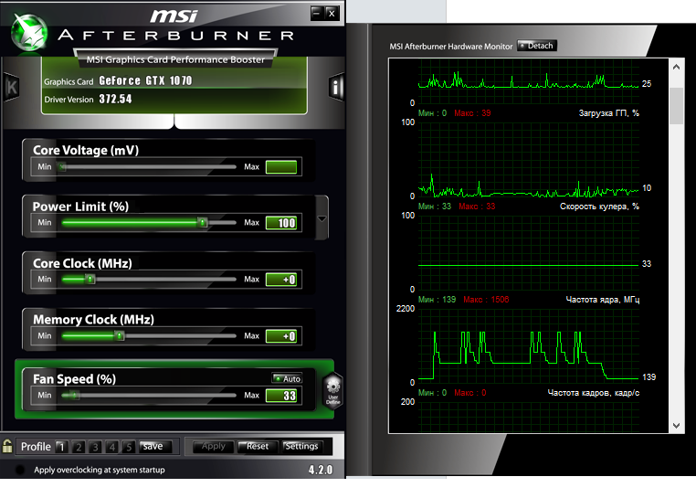696x498 pixels.
Task: Open the information 'i' side button
Action: [336, 87]
